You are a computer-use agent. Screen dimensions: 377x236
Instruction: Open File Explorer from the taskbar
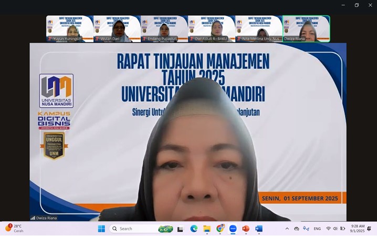tap(207, 229)
